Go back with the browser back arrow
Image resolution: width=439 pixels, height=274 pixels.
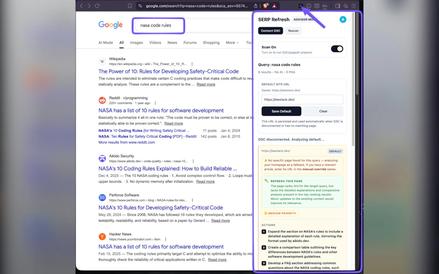[81, 6]
